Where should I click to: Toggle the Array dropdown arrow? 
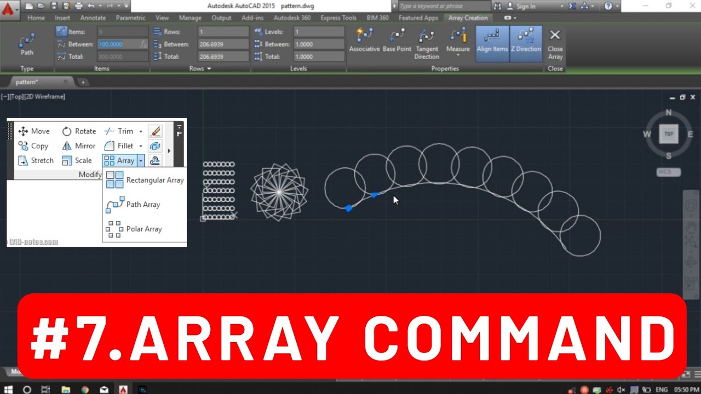[141, 160]
